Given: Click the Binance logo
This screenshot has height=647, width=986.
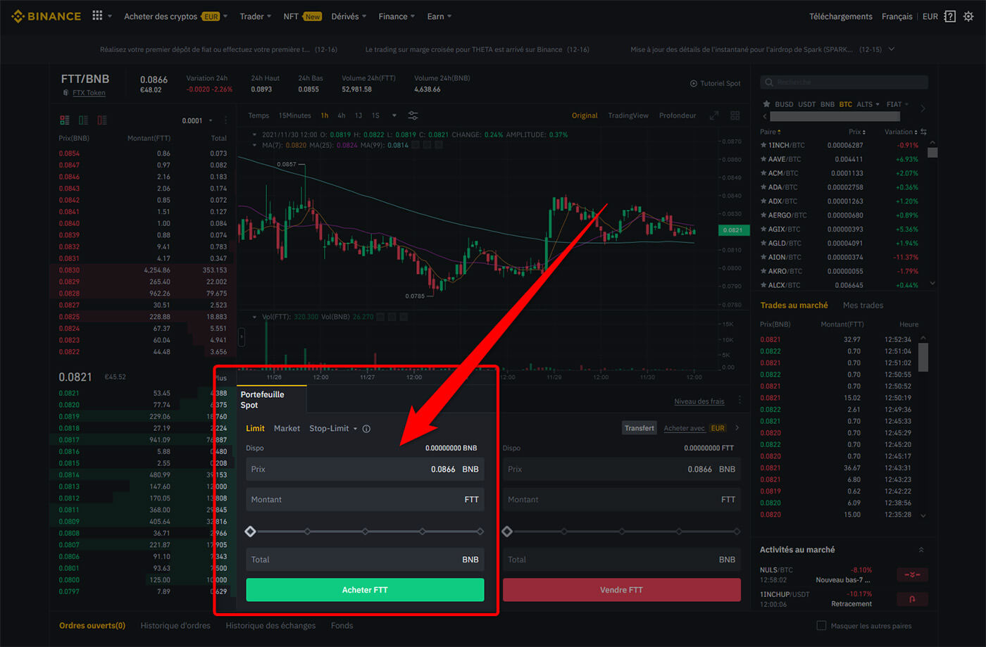Looking at the screenshot, I should (46, 16).
